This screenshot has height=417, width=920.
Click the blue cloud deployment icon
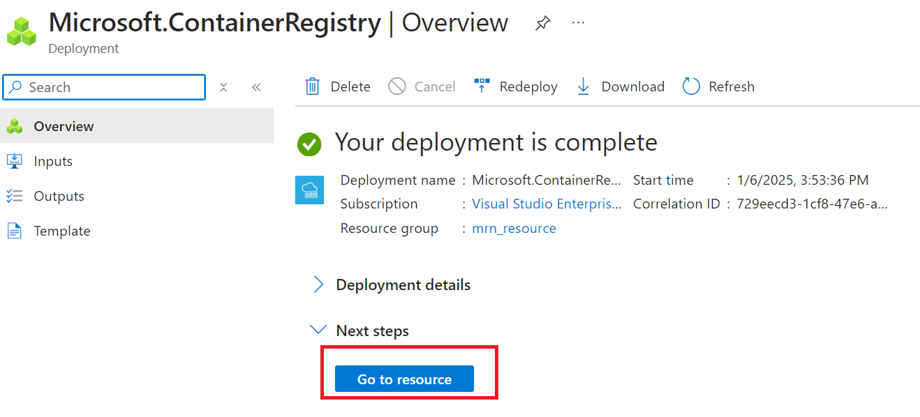[x=309, y=190]
